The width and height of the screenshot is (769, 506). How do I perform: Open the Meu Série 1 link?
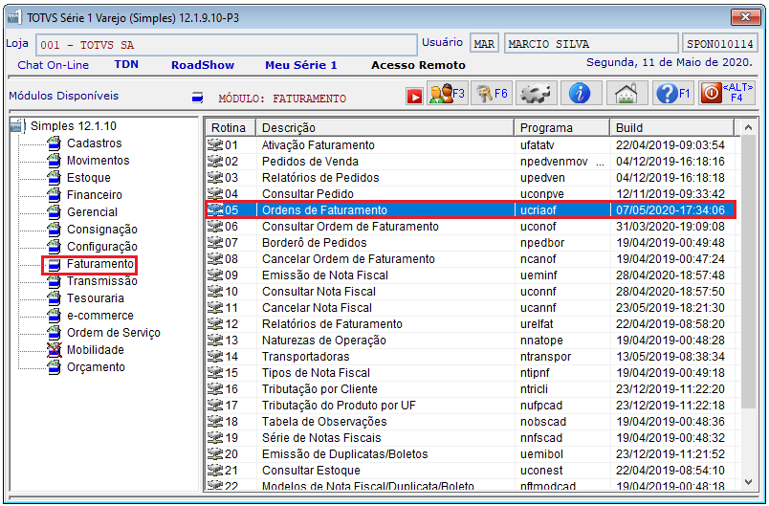(x=301, y=65)
